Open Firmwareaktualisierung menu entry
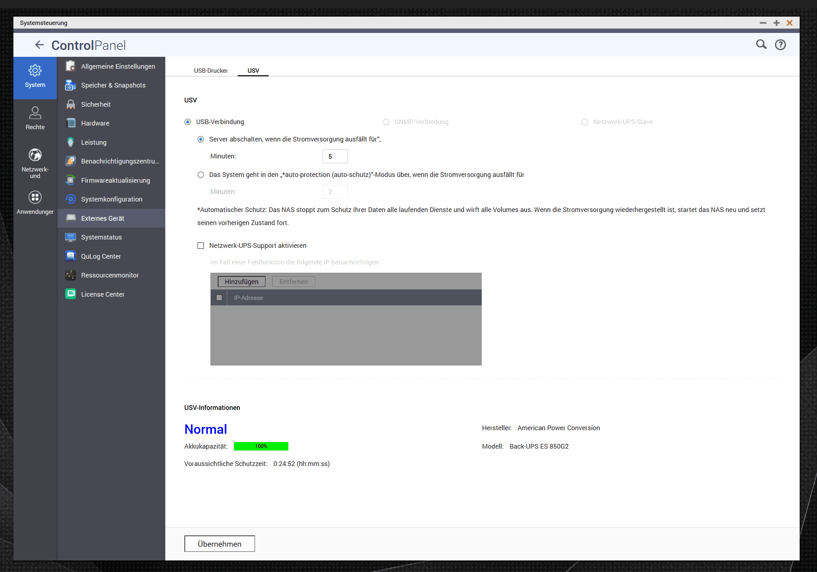 (x=111, y=180)
